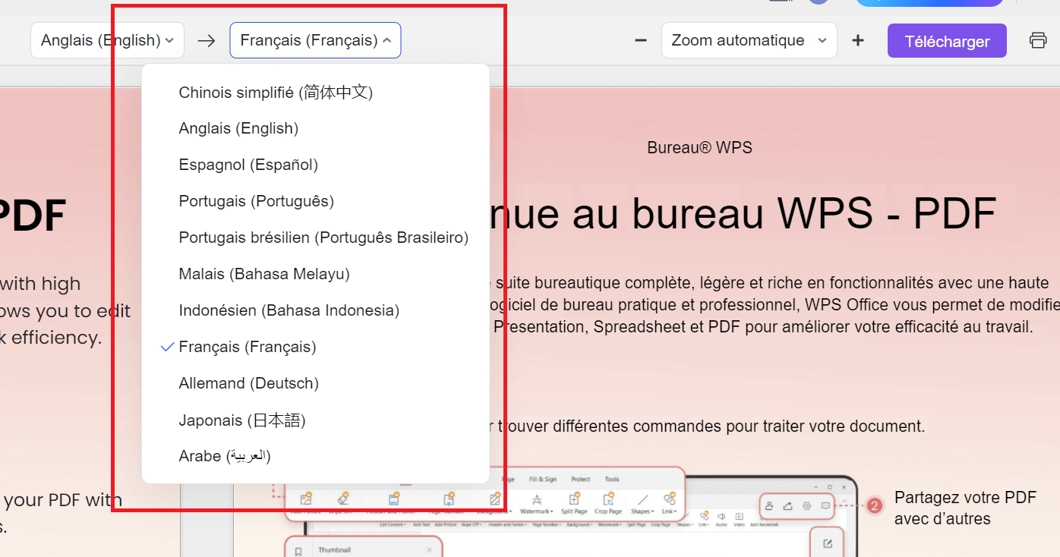Pick Arabe (العربية) from the language list
This screenshot has width=1060, height=557.
[x=315, y=457]
